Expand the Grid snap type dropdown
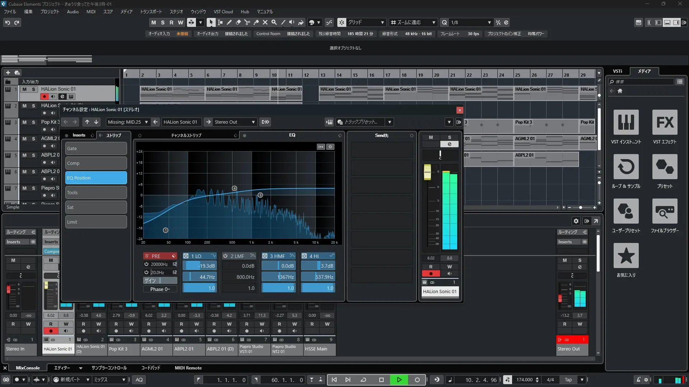 coord(383,22)
